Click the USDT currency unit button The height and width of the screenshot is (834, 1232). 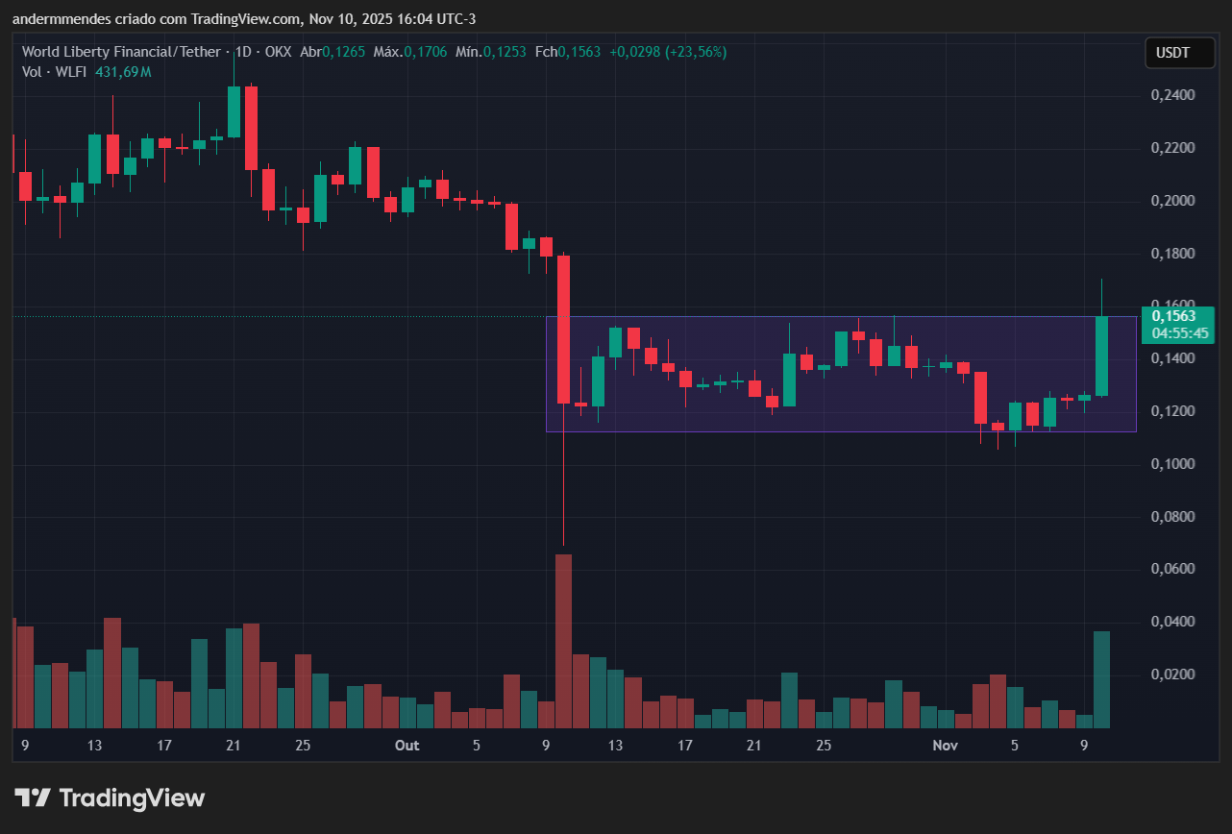[x=1179, y=53]
